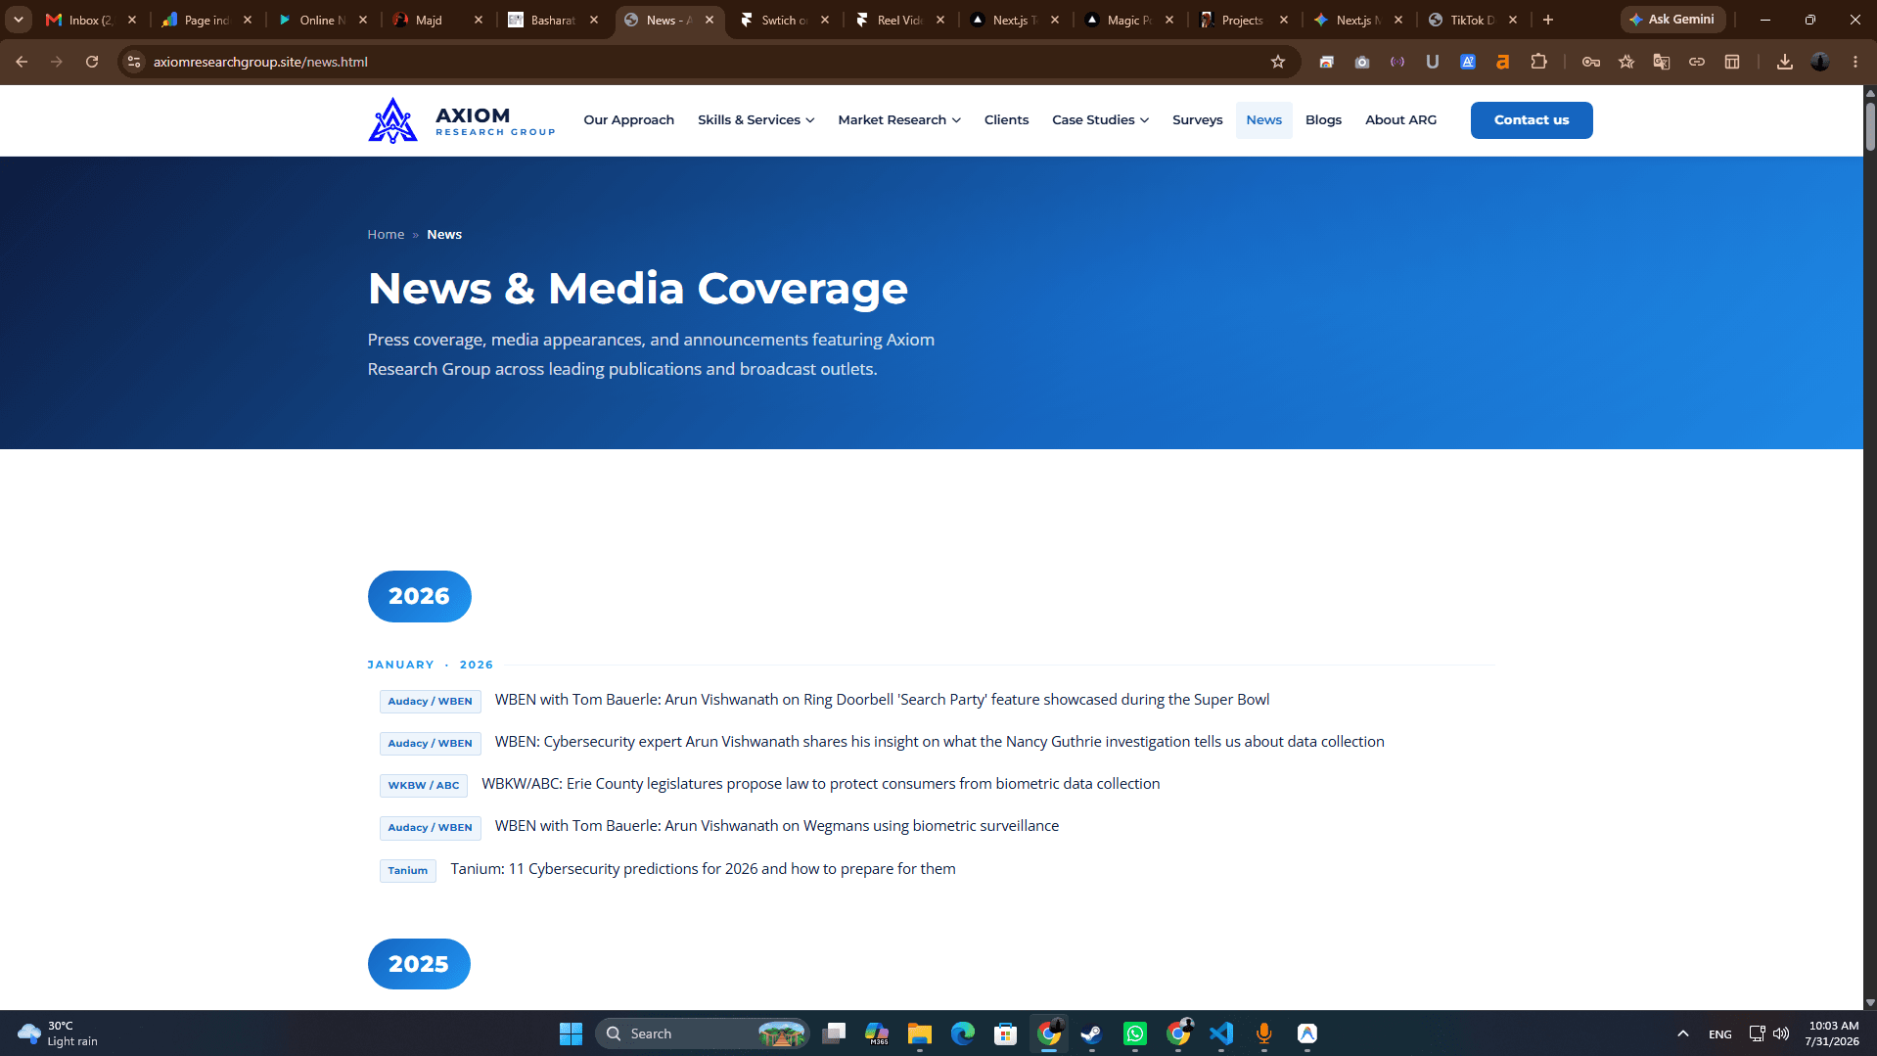Open a new browser tab
Screen dimensions: 1877x1056
click(x=1548, y=20)
